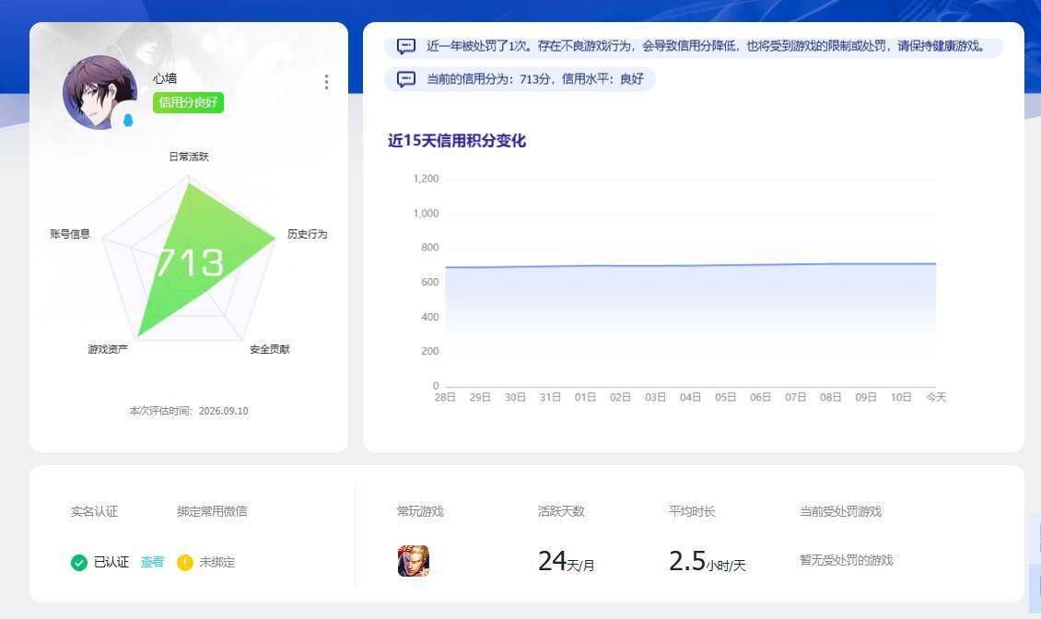
Task: Click the chat icon beside punishment notice
Action: click(406, 46)
